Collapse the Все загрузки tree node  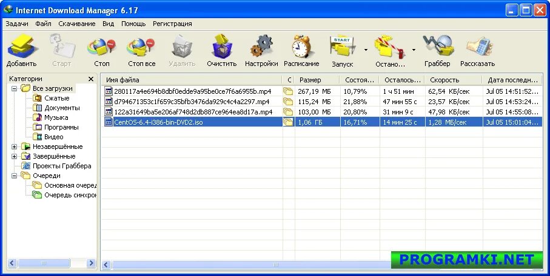click(x=15, y=88)
